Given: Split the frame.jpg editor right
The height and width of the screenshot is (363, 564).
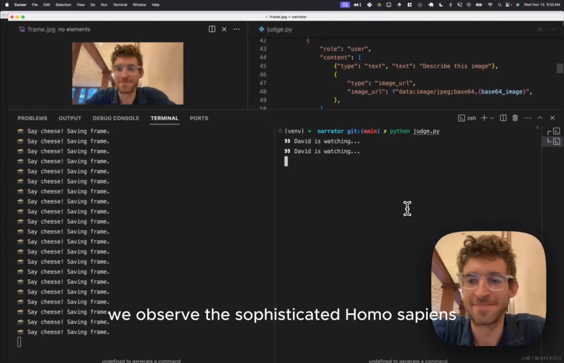Looking at the screenshot, I should tap(212, 29).
